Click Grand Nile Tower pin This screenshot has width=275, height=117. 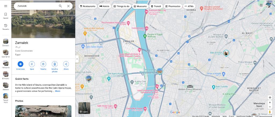click(145, 109)
